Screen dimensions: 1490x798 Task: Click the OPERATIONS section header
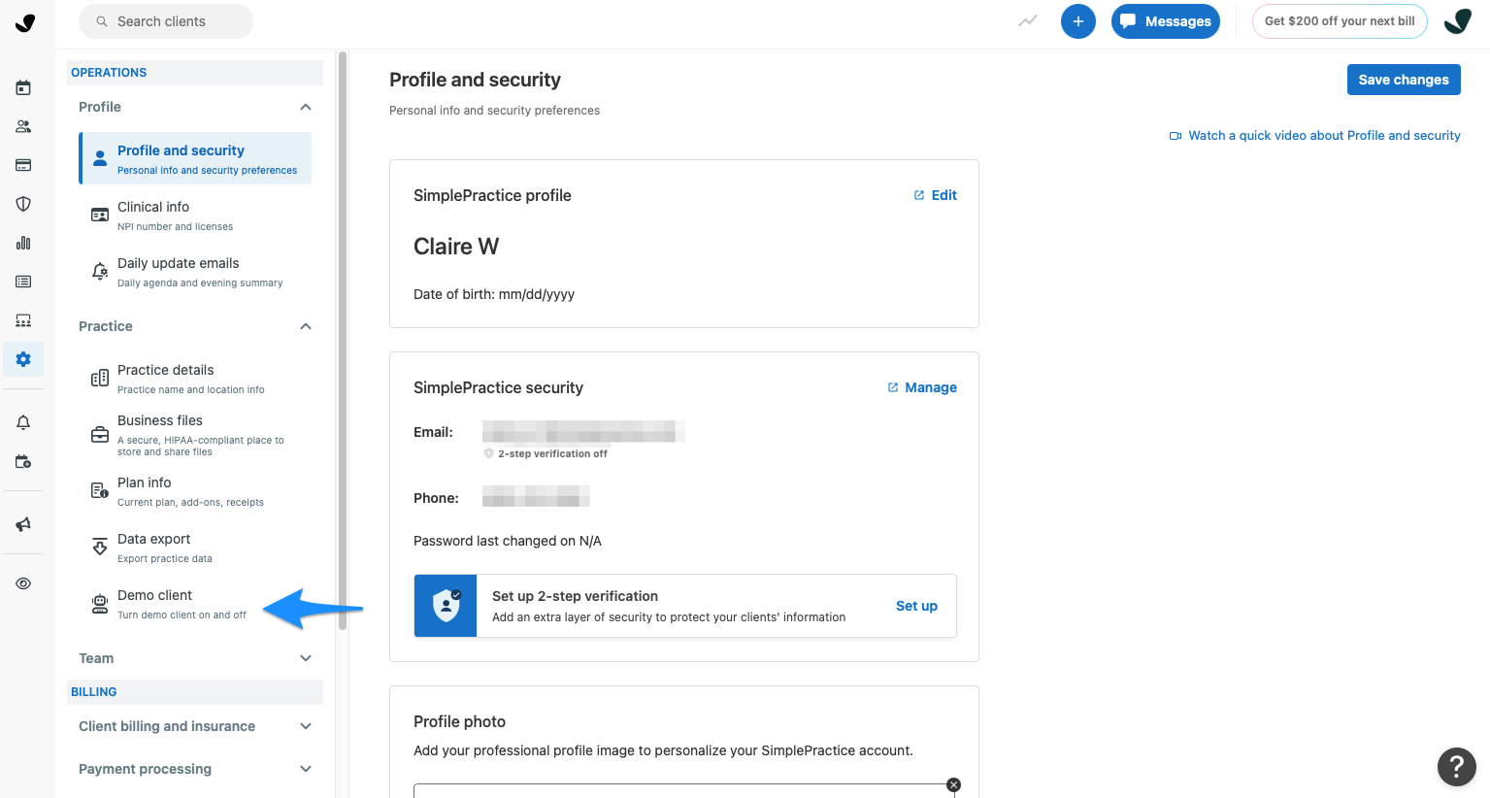click(x=195, y=73)
